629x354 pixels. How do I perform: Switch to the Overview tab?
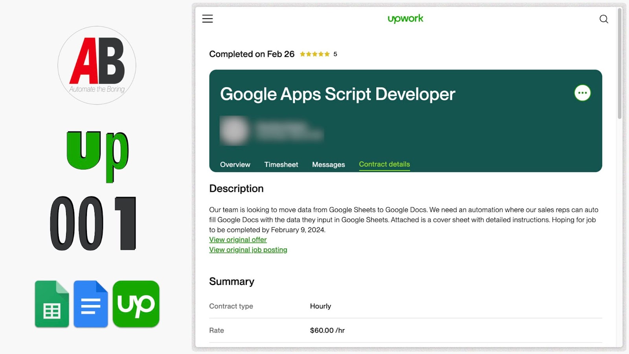pyautogui.click(x=235, y=164)
